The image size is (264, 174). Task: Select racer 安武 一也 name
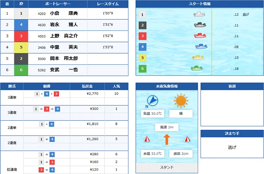tap(64, 70)
